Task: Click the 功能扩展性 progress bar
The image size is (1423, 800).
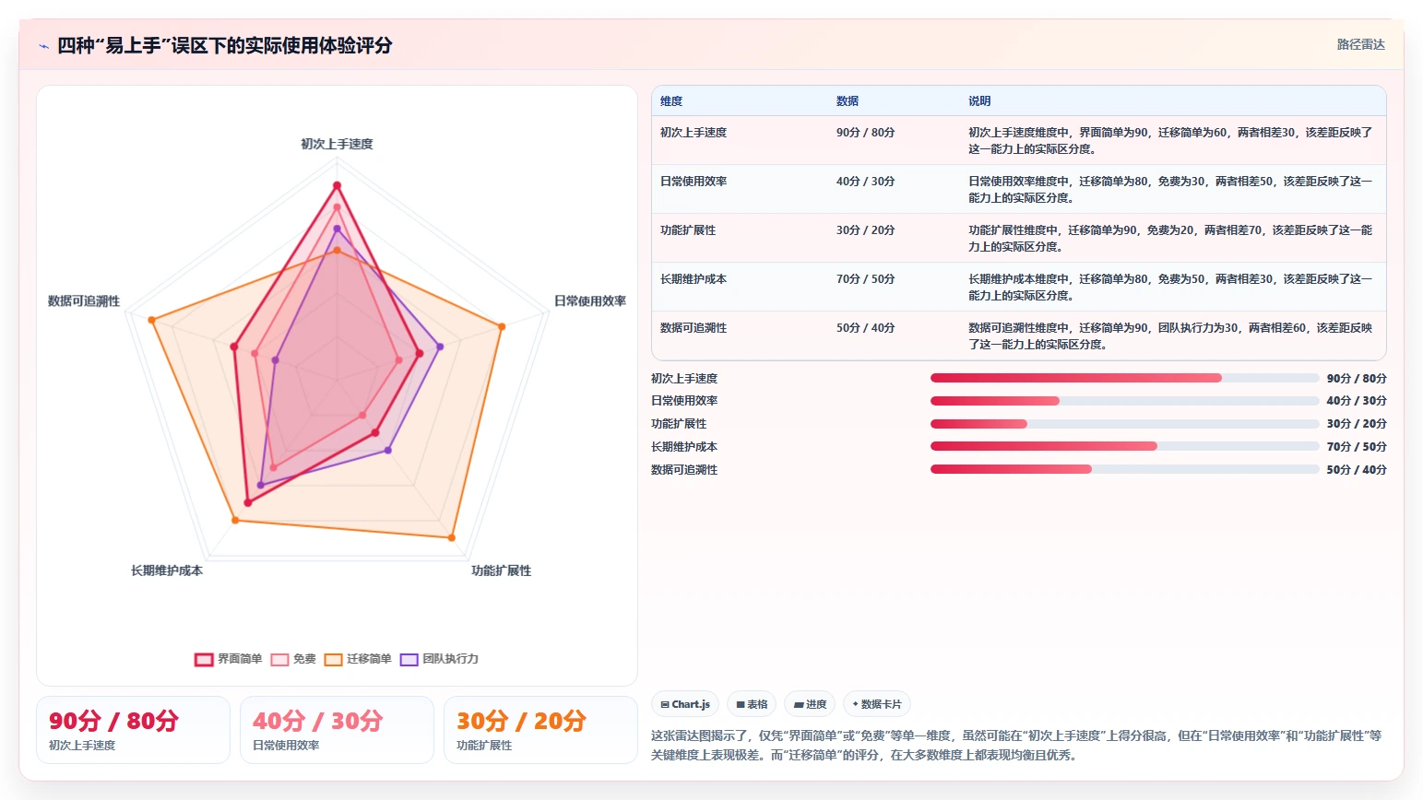Action: (1124, 424)
